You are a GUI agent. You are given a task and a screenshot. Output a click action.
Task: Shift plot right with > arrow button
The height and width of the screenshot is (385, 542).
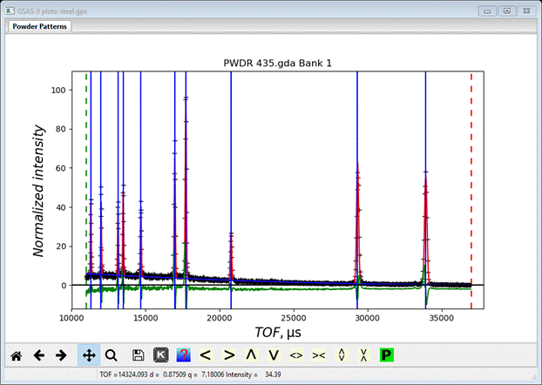228,355
